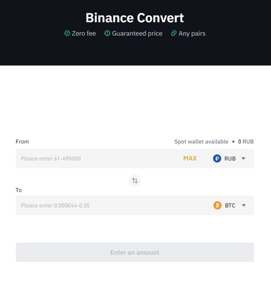Screen dimensions: 271x285
Task: Click the Any pairs label text
Action: (x=192, y=33)
